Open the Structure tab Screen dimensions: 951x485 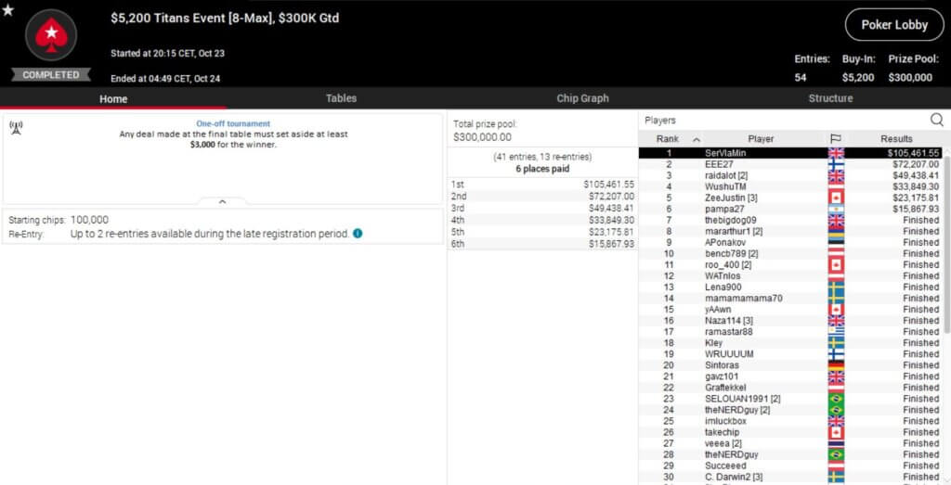click(x=830, y=98)
